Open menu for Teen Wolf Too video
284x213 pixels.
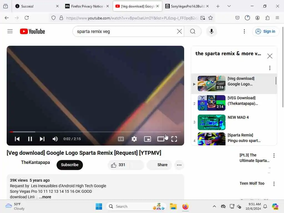click(274, 184)
